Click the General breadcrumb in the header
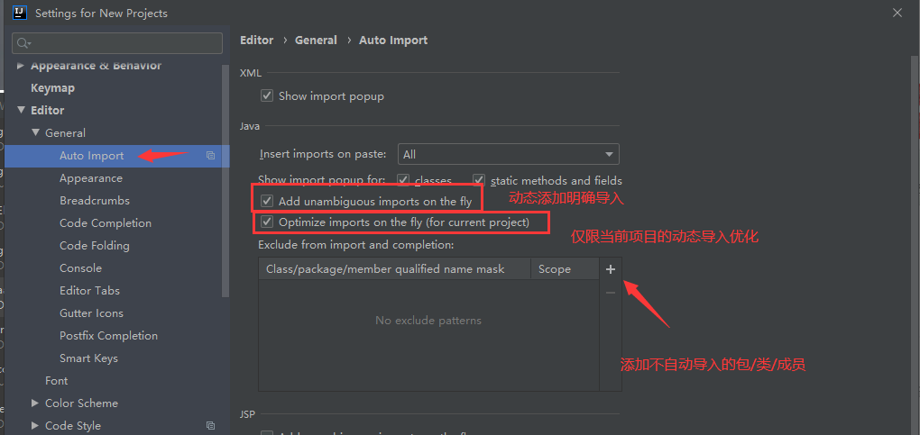This screenshot has height=435, width=920. click(x=317, y=41)
